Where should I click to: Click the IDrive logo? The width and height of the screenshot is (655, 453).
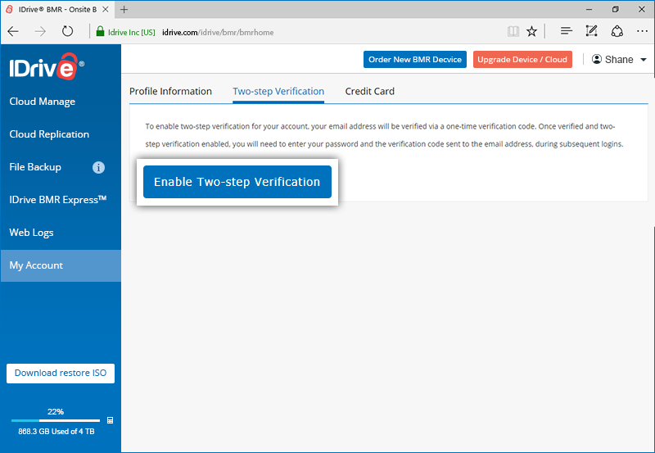click(x=46, y=66)
